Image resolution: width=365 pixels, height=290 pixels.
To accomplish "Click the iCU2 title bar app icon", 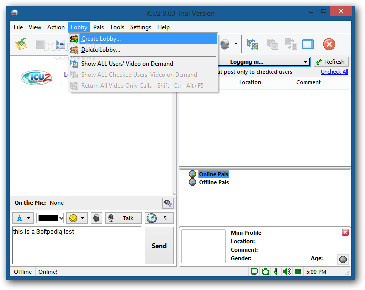I will click(x=15, y=13).
